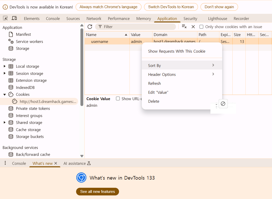Viewport: 272px width, 199px height.
Task: Expand the Local storage tree node
Action: click(x=5, y=66)
